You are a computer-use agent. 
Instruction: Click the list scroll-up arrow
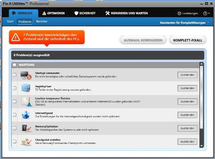click(202, 64)
